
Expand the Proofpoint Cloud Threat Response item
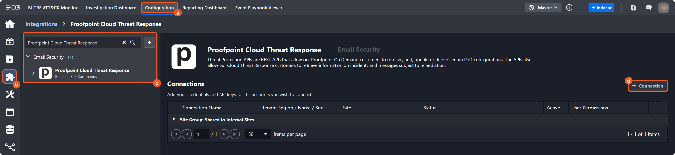[x=33, y=73]
